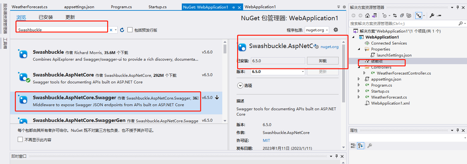467x164 pixels.
Task: Click the forward arrow in Solution Explorer
Action: (360, 15)
